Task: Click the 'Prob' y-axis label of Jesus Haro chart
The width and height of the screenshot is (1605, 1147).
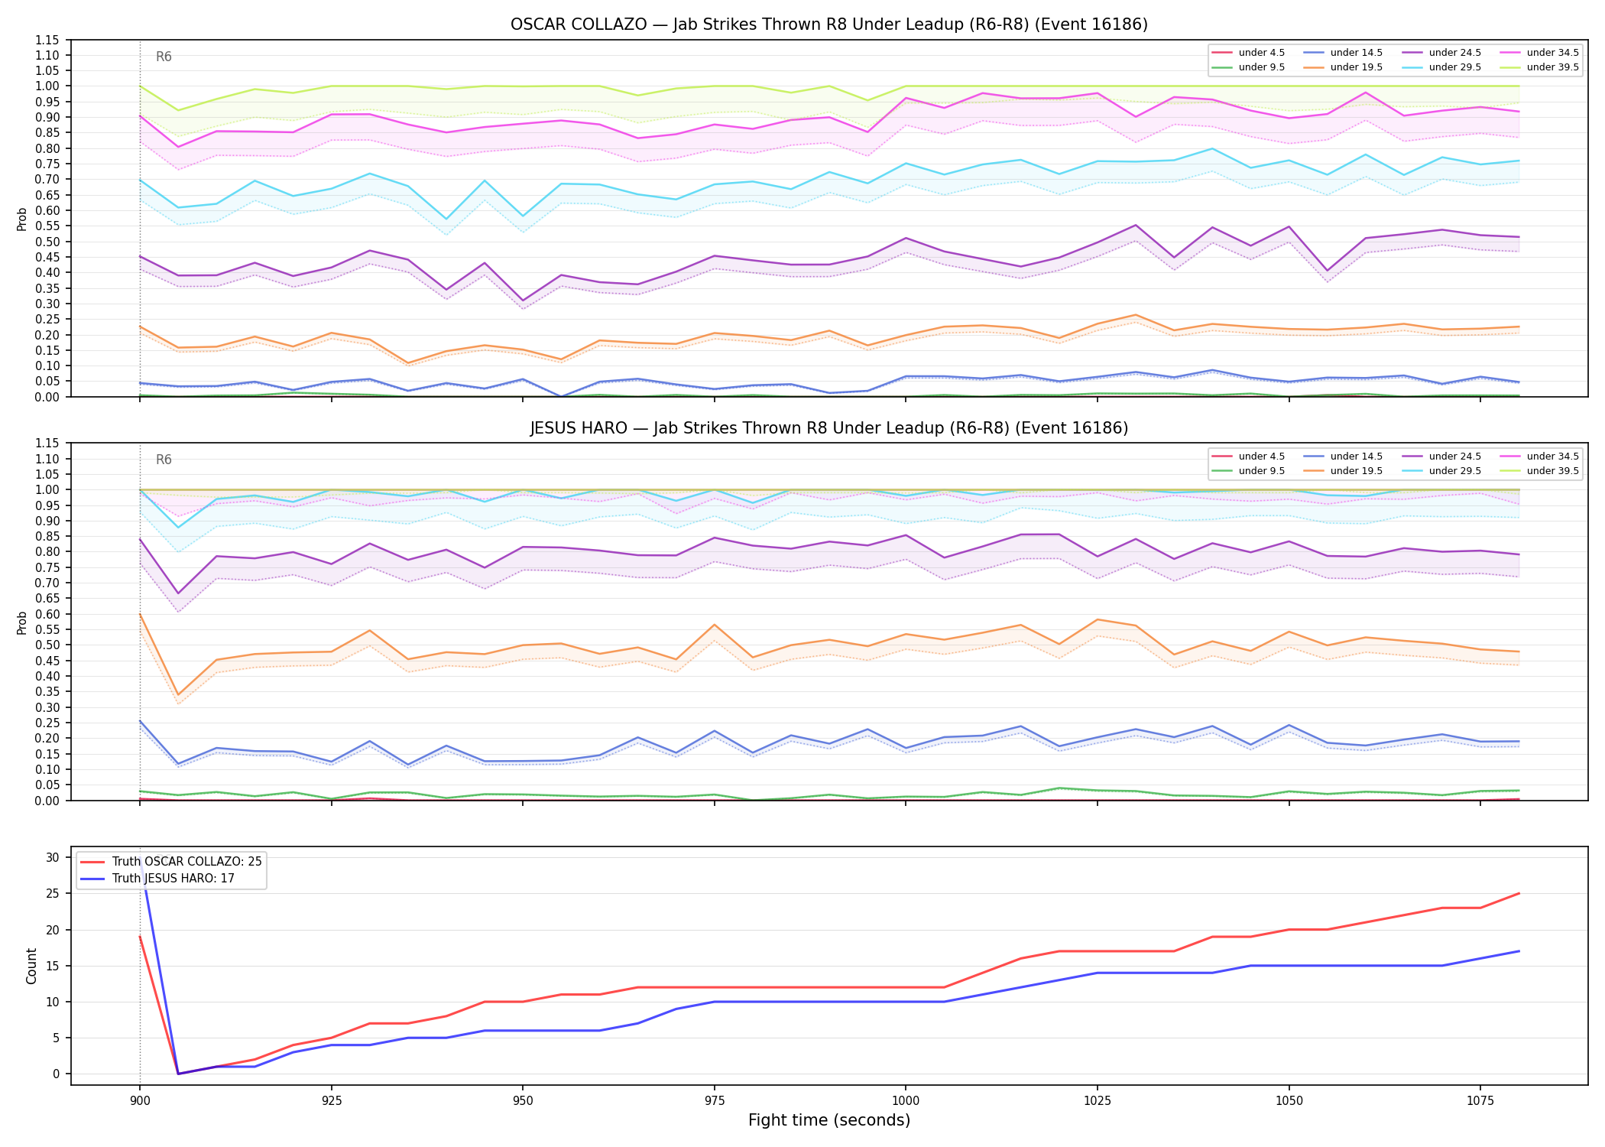Action: [x=22, y=622]
